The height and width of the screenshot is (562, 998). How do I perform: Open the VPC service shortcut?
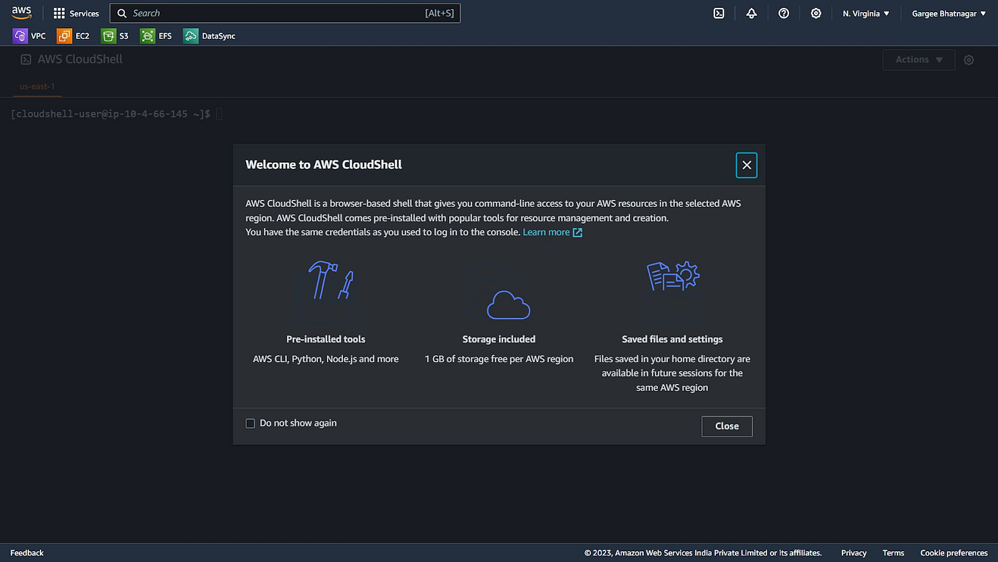(29, 36)
